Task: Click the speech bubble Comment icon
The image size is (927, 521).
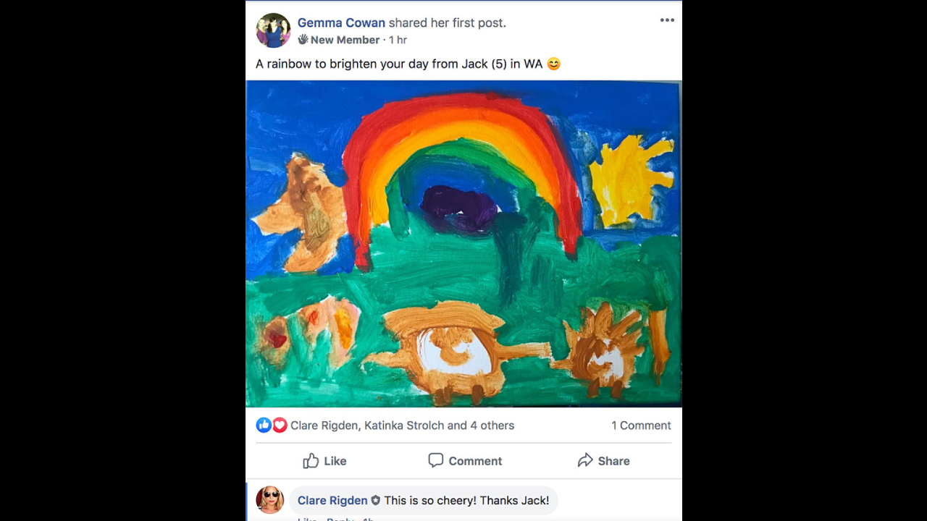Action: pyautogui.click(x=435, y=461)
